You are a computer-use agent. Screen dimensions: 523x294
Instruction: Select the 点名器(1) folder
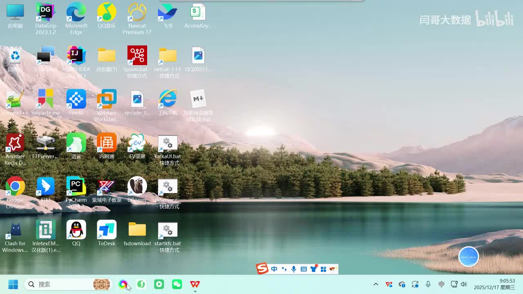click(x=107, y=60)
